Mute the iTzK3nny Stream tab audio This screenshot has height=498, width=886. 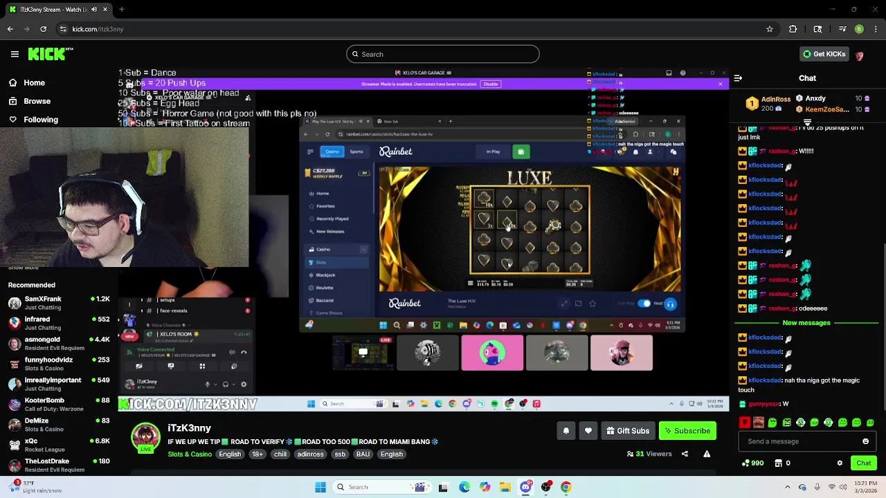point(94,10)
